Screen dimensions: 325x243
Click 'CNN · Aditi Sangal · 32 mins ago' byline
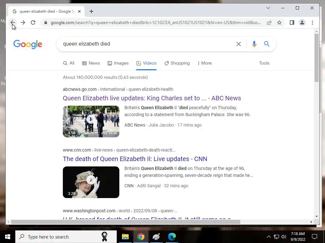pos(156,186)
